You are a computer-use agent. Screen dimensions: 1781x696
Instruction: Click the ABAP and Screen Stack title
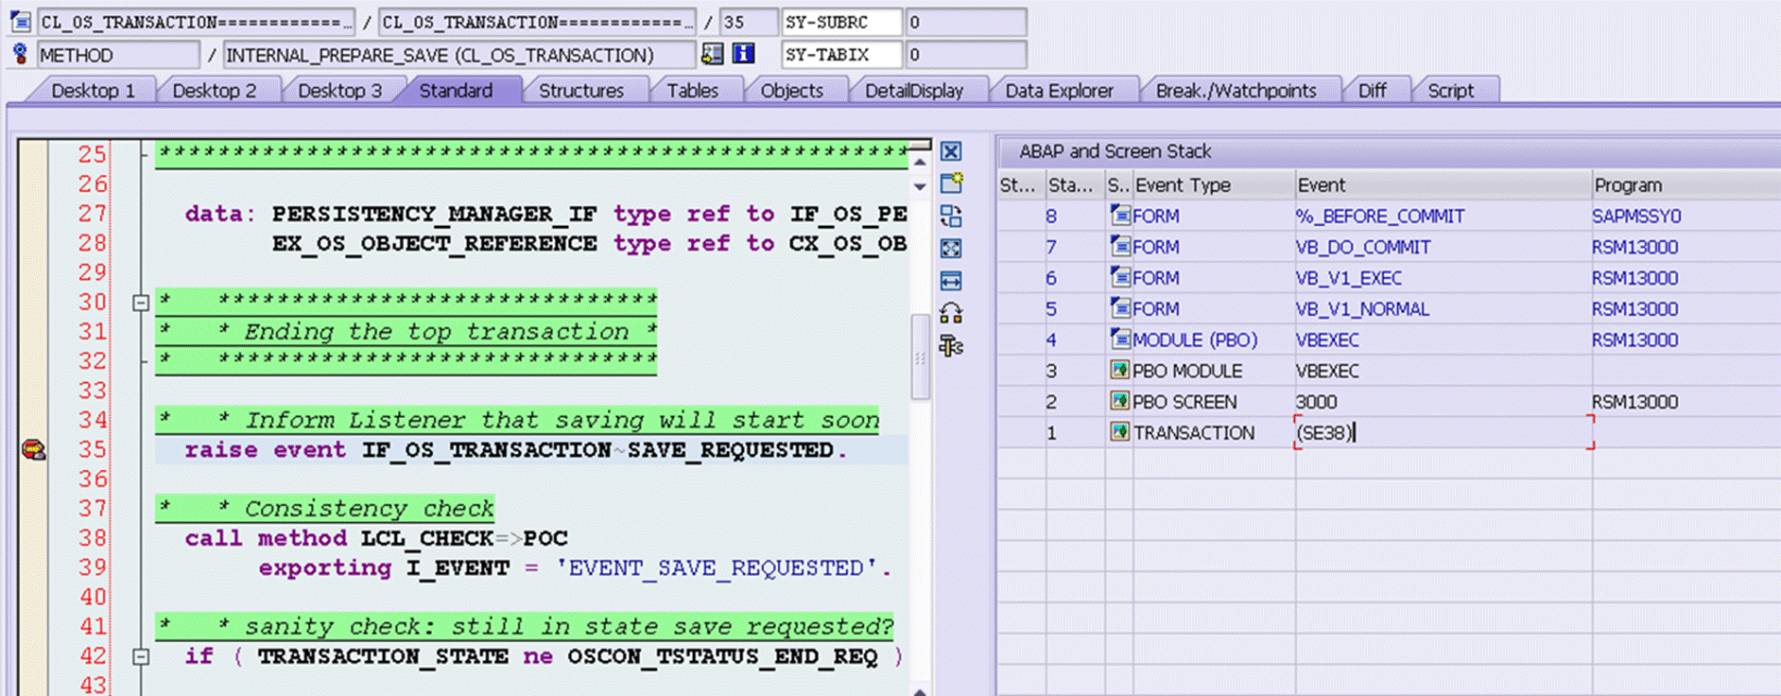(1115, 151)
